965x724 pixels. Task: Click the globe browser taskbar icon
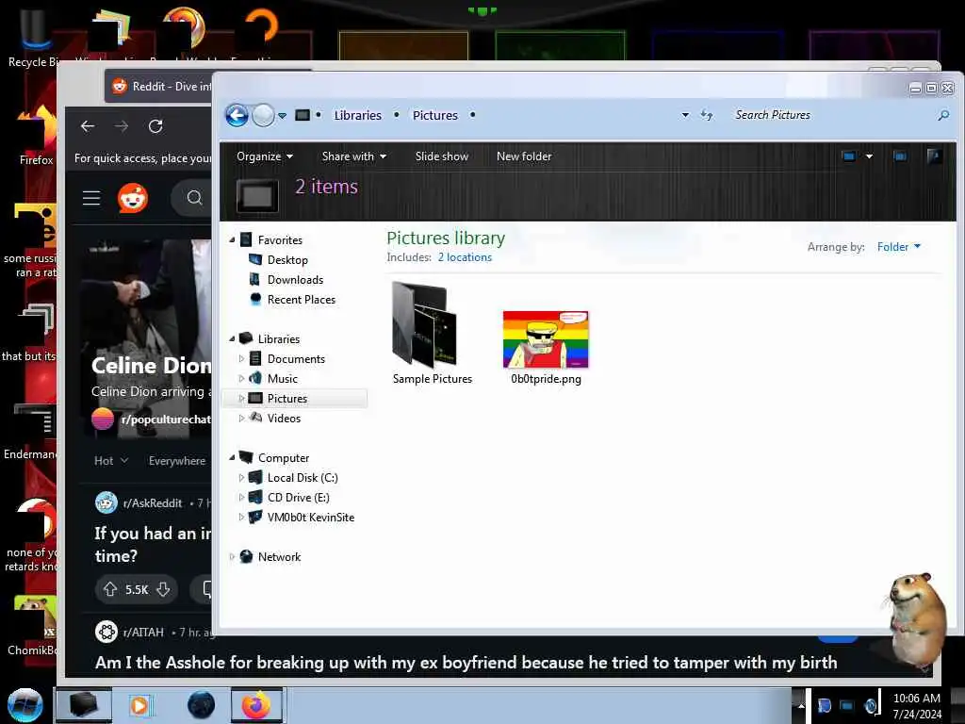pos(202,705)
